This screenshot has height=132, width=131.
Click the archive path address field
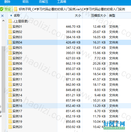pyautogui.click(x=72, y=9)
